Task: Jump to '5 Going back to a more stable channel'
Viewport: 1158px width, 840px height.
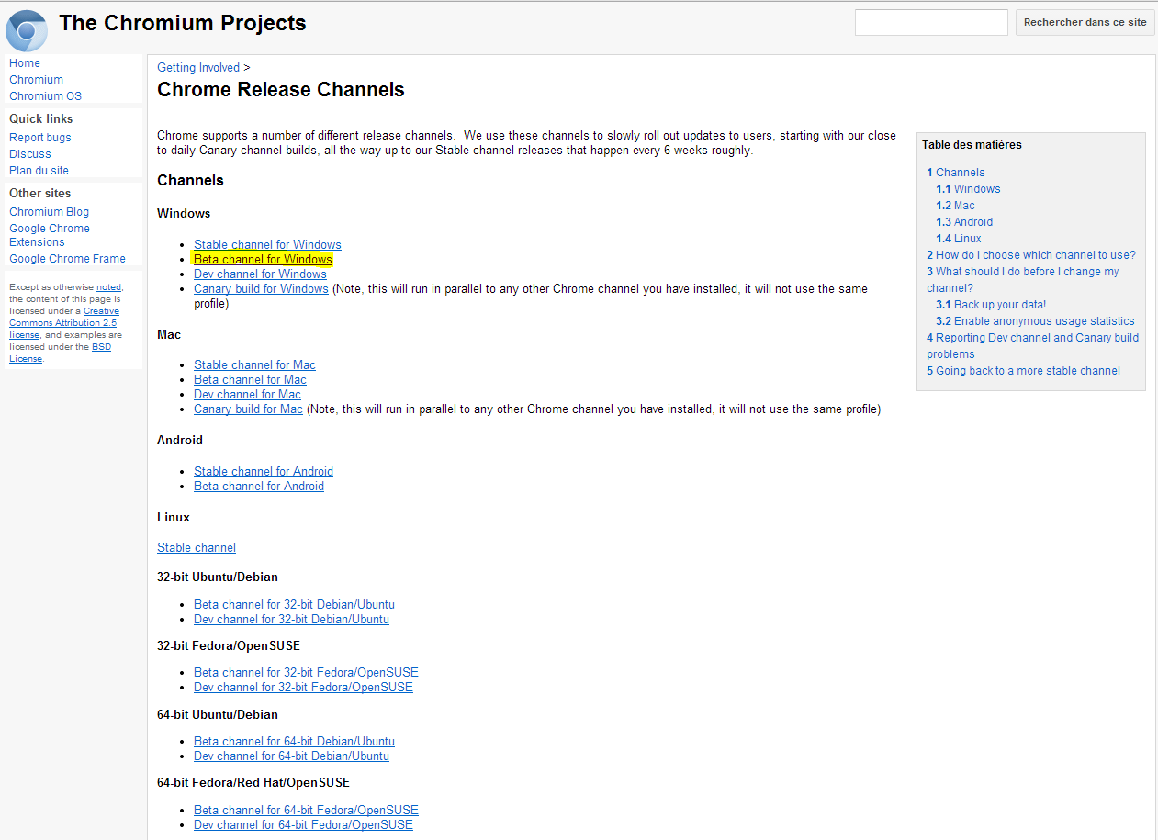Action: pos(1023,371)
